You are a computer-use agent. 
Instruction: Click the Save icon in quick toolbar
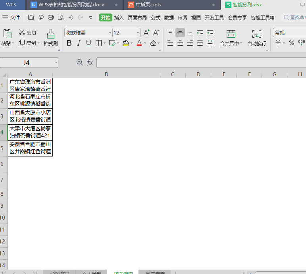pos(31,17)
